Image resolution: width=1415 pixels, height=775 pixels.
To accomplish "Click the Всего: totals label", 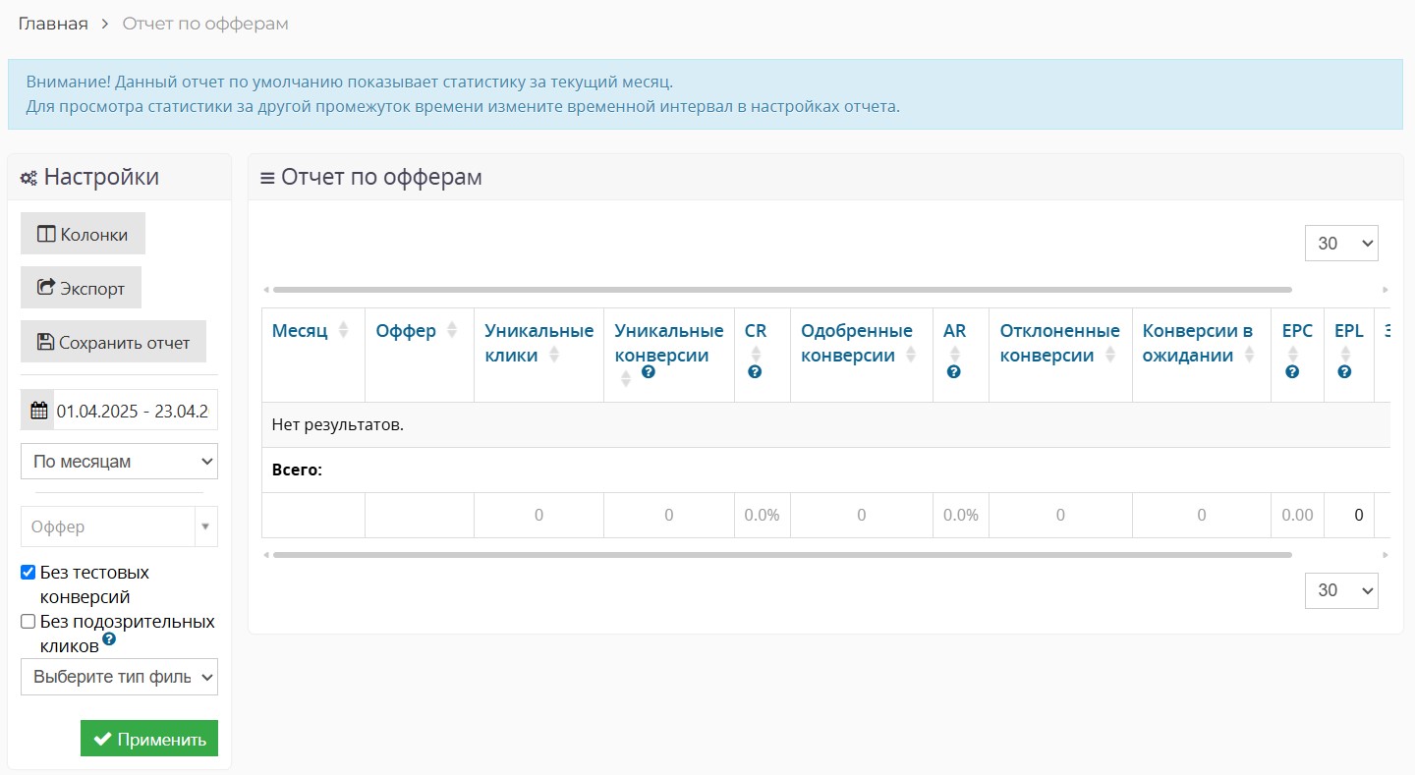I will click(x=297, y=471).
